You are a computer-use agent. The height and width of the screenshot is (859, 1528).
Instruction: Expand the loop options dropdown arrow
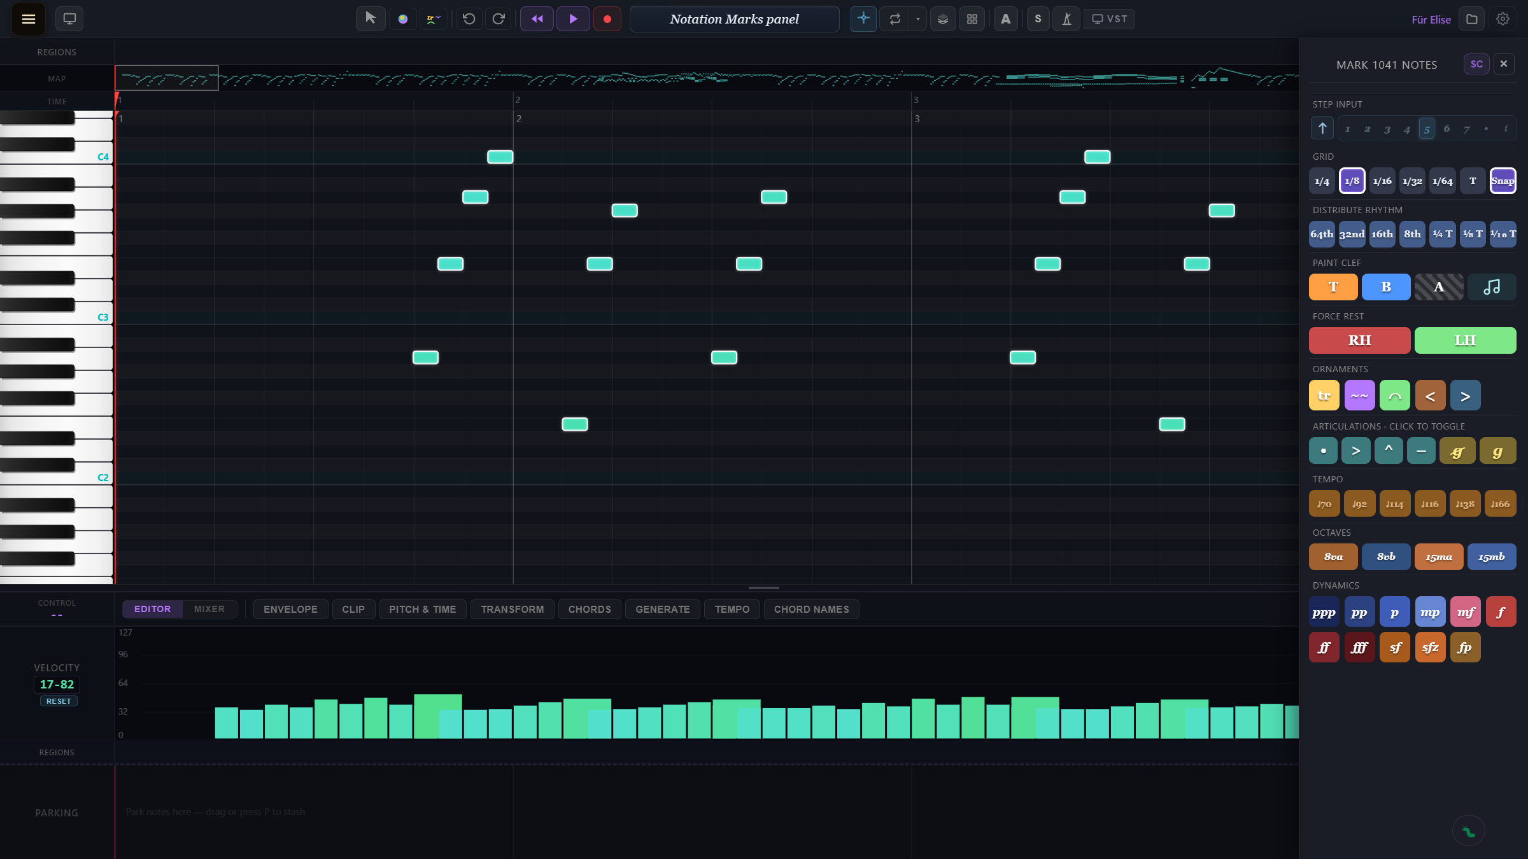(917, 19)
